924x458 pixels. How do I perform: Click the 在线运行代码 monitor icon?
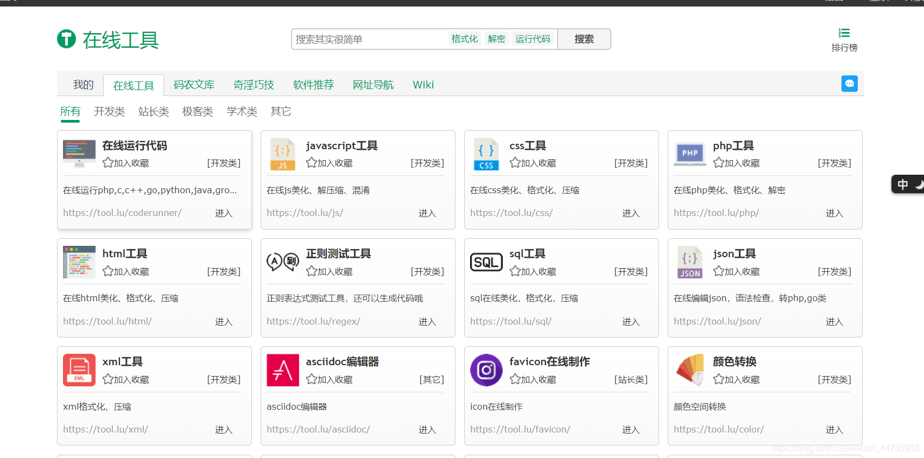click(x=79, y=154)
